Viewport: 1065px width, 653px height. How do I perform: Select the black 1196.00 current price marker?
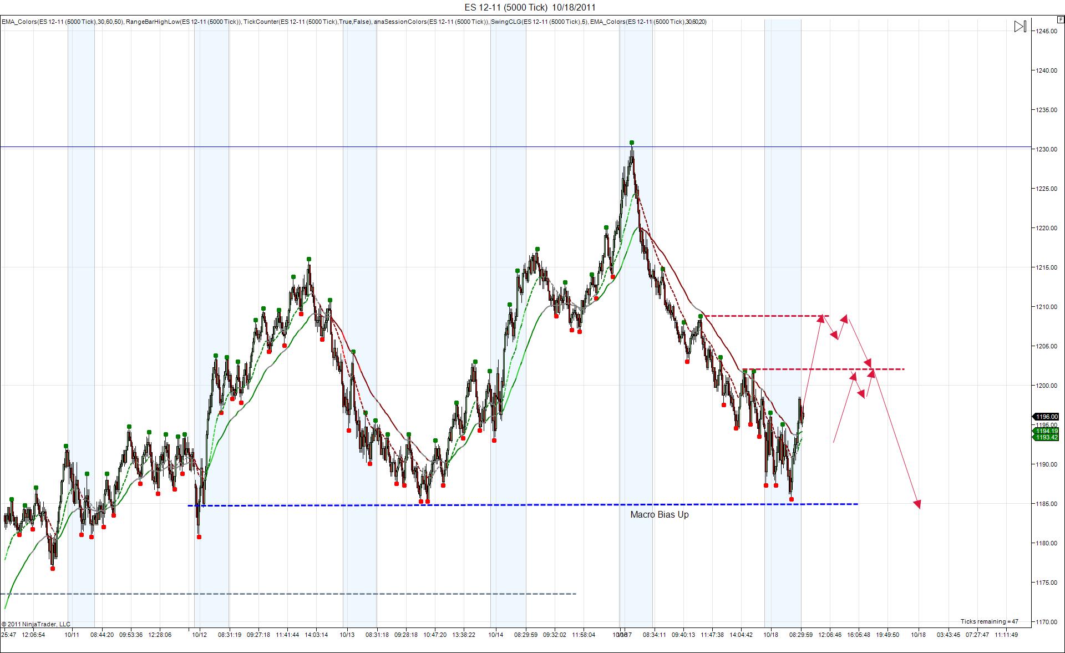tap(1046, 417)
